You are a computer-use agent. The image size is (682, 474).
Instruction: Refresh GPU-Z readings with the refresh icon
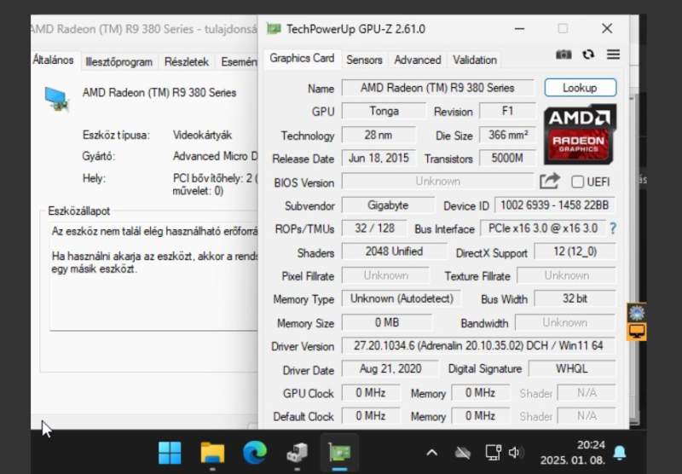click(x=588, y=55)
